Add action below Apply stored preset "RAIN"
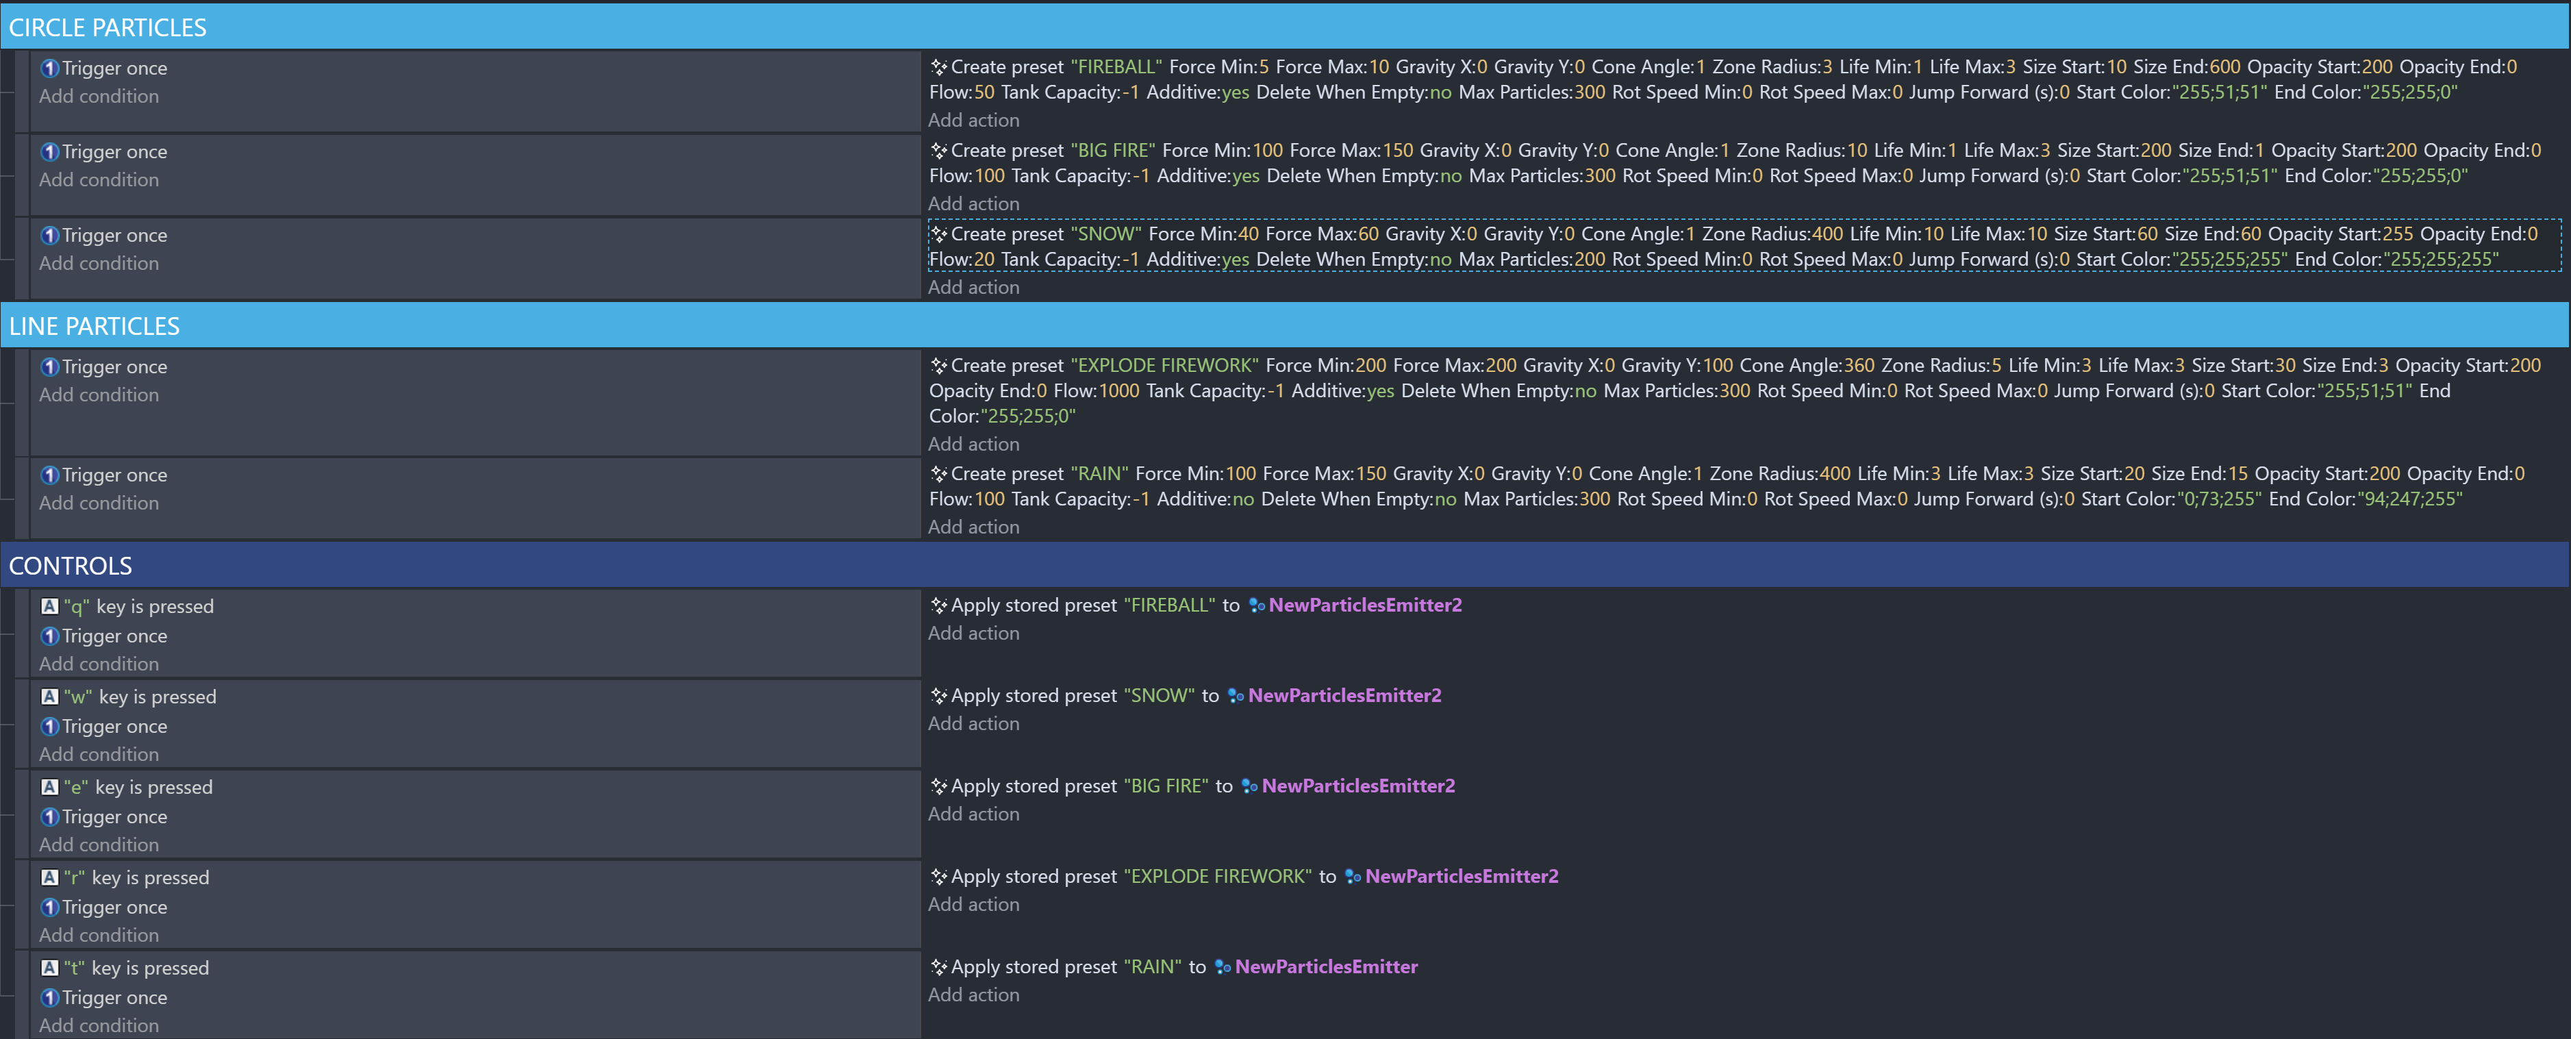The width and height of the screenshot is (2571, 1039). [x=974, y=995]
